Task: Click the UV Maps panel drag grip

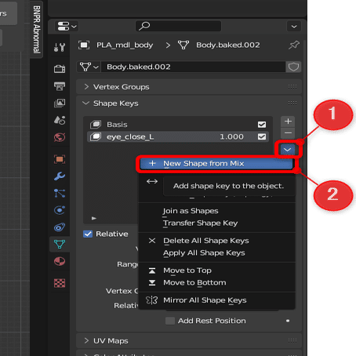Action: pos(292,340)
